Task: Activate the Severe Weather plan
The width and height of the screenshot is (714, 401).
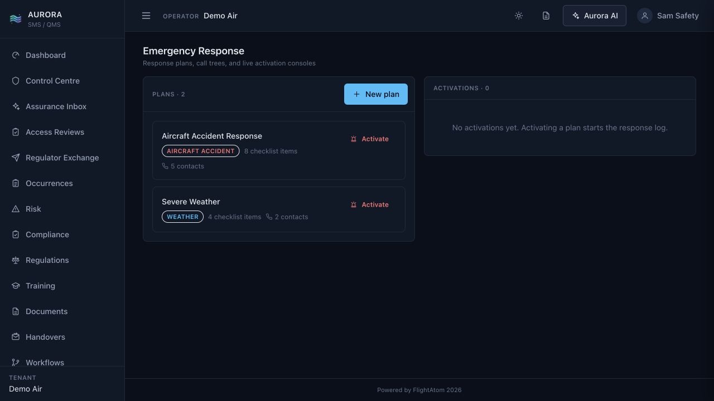Action: [369, 205]
